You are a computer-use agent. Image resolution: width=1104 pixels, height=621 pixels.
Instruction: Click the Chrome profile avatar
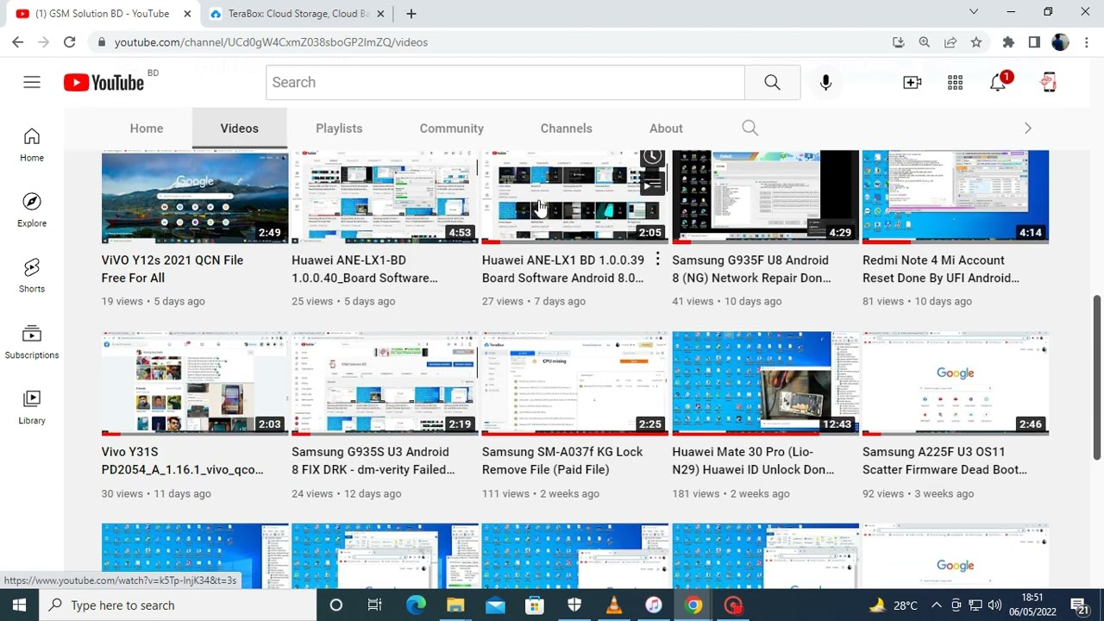1060,41
